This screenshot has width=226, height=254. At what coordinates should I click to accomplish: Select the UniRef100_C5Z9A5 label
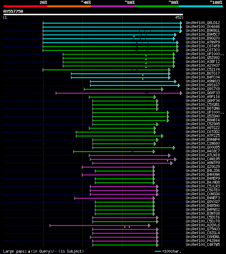coord(203,124)
